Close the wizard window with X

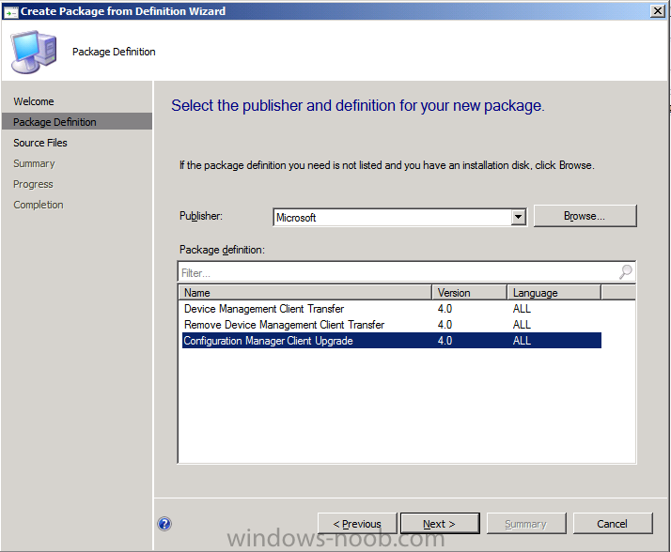[657, 11]
